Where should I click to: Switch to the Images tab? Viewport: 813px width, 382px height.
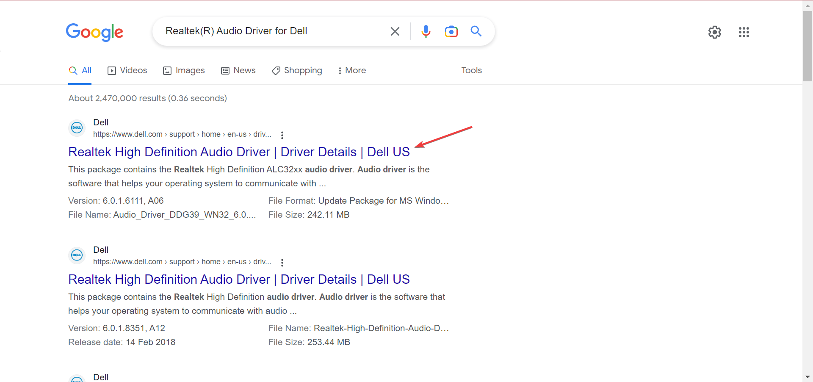coord(184,70)
